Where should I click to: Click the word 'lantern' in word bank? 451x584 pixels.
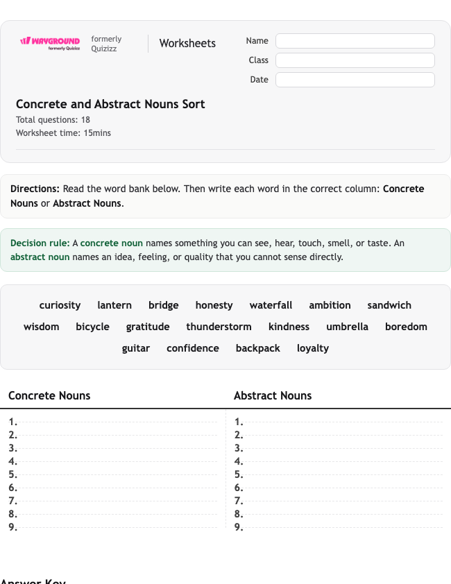pos(114,305)
